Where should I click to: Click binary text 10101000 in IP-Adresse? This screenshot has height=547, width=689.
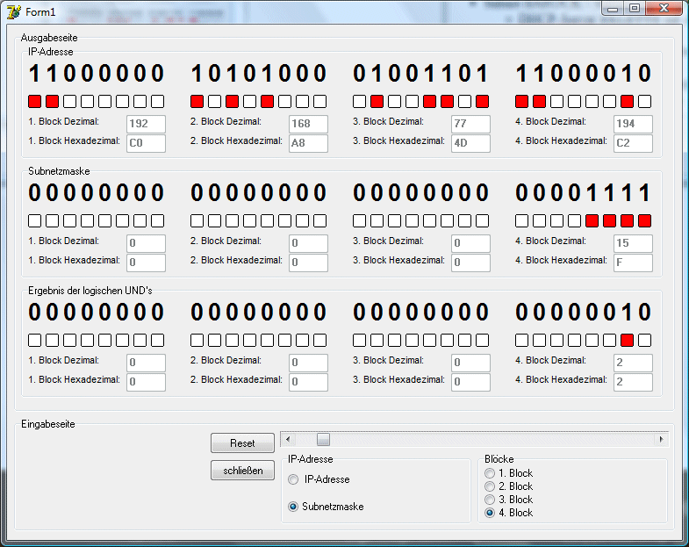(258, 73)
